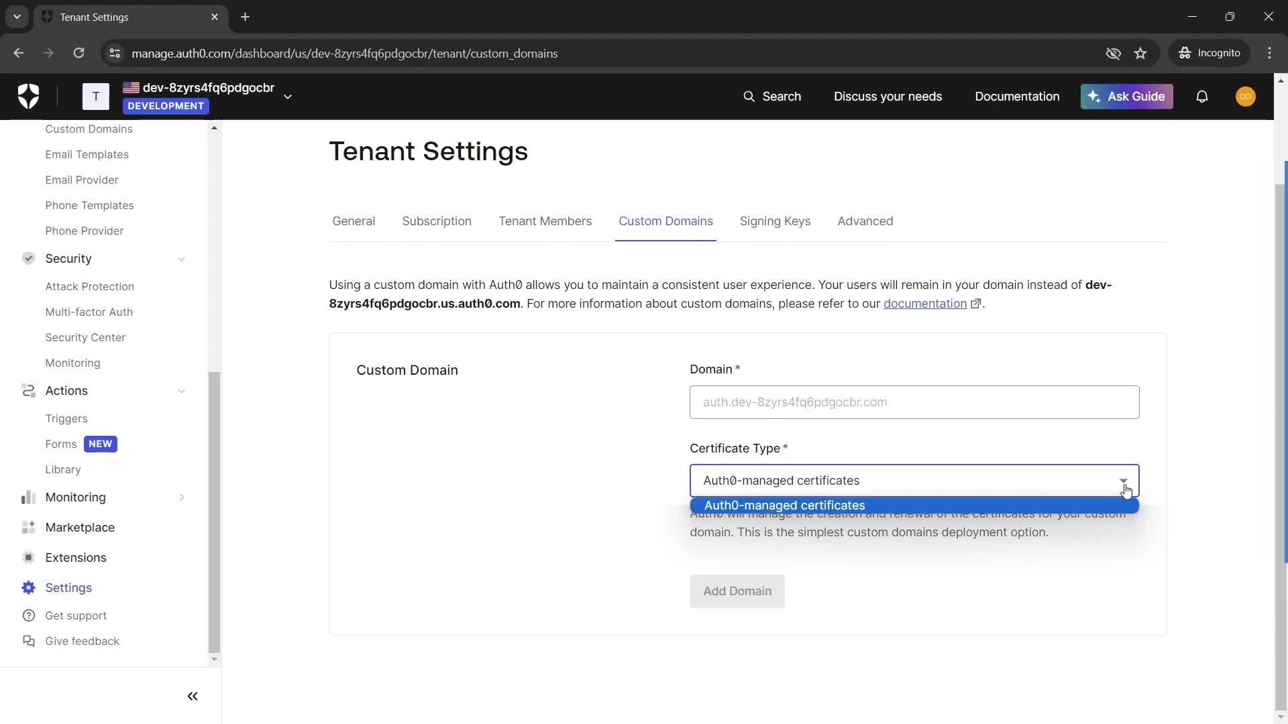This screenshot has height=724, width=1288.
Task: Click the Incognito indicator
Action: tap(1210, 53)
